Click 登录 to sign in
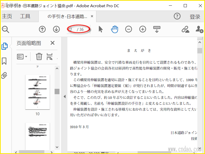The image size is (205, 154). pyautogui.click(x=195, y=16)
